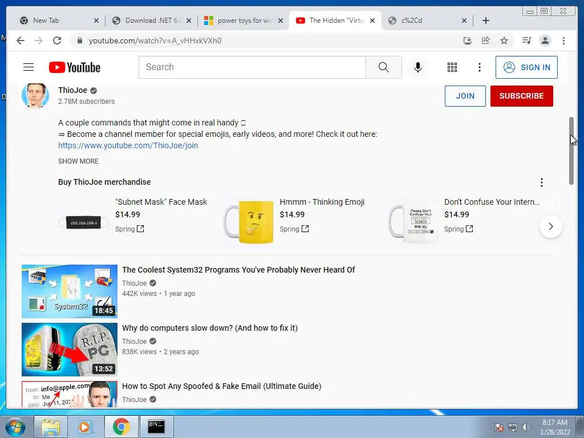
Task: Go forward in browser history
Action: pos(39,40)
